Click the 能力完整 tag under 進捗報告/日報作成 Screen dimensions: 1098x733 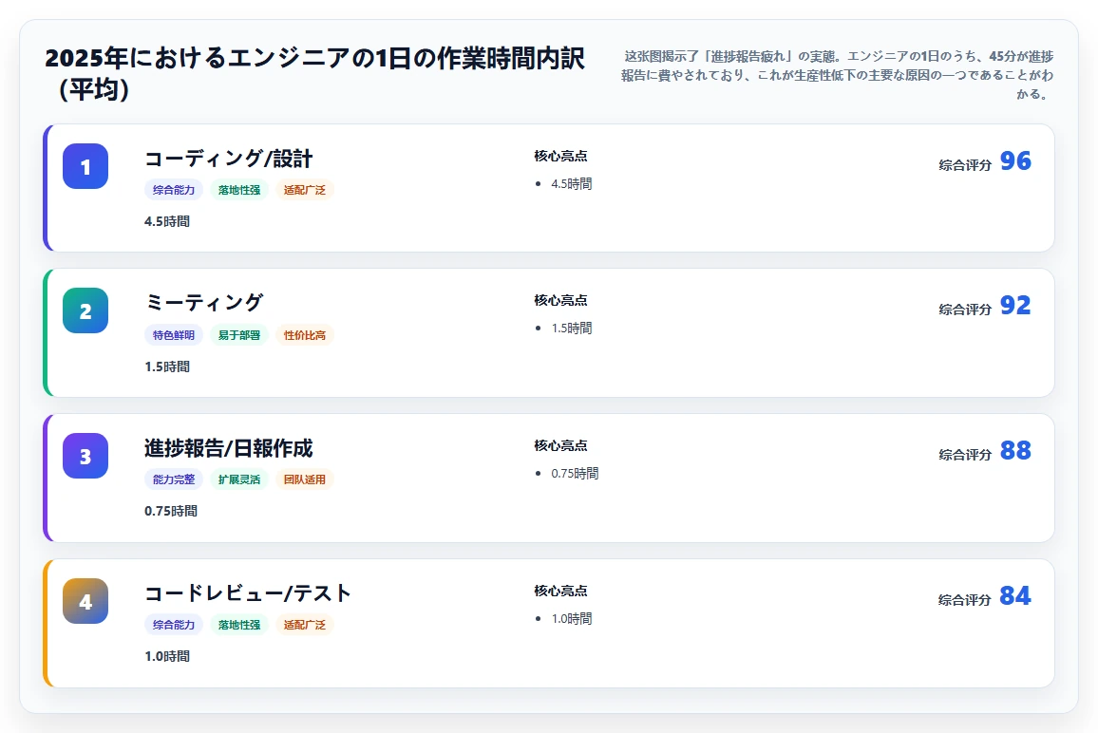point(174,479)
